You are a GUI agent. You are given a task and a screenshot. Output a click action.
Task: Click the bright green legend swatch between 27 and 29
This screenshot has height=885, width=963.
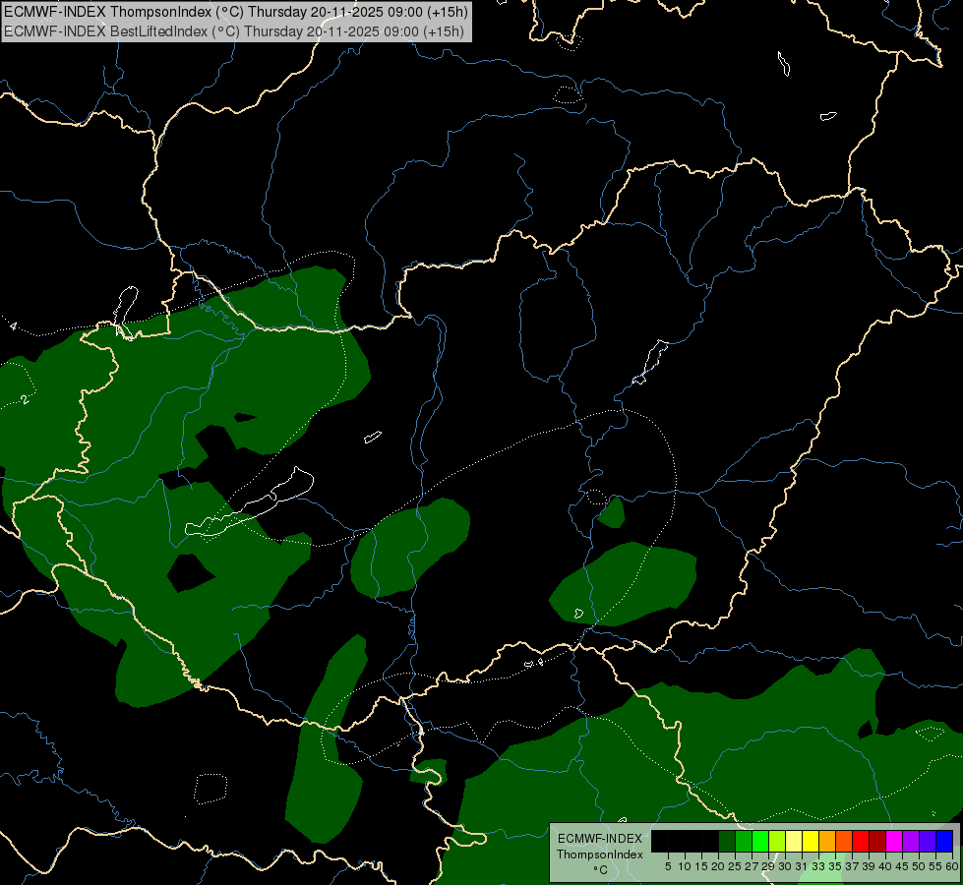click(x=760, y=841)
